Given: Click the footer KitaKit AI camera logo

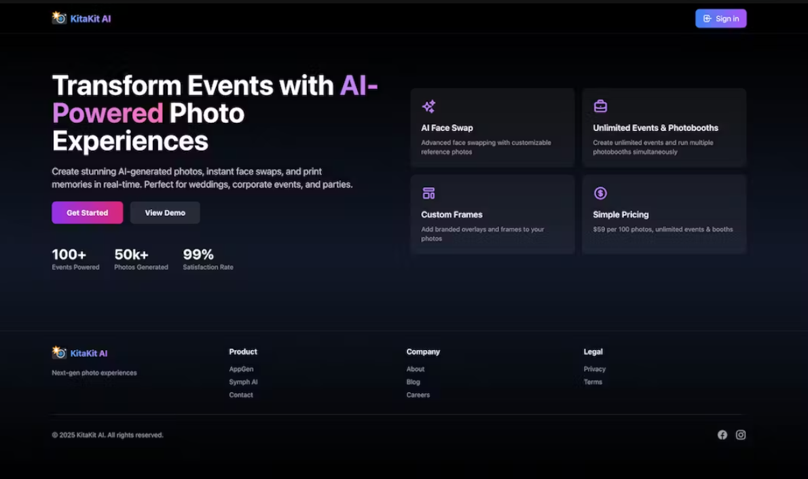Looking at the screenshot, I should tap(59, 353).
